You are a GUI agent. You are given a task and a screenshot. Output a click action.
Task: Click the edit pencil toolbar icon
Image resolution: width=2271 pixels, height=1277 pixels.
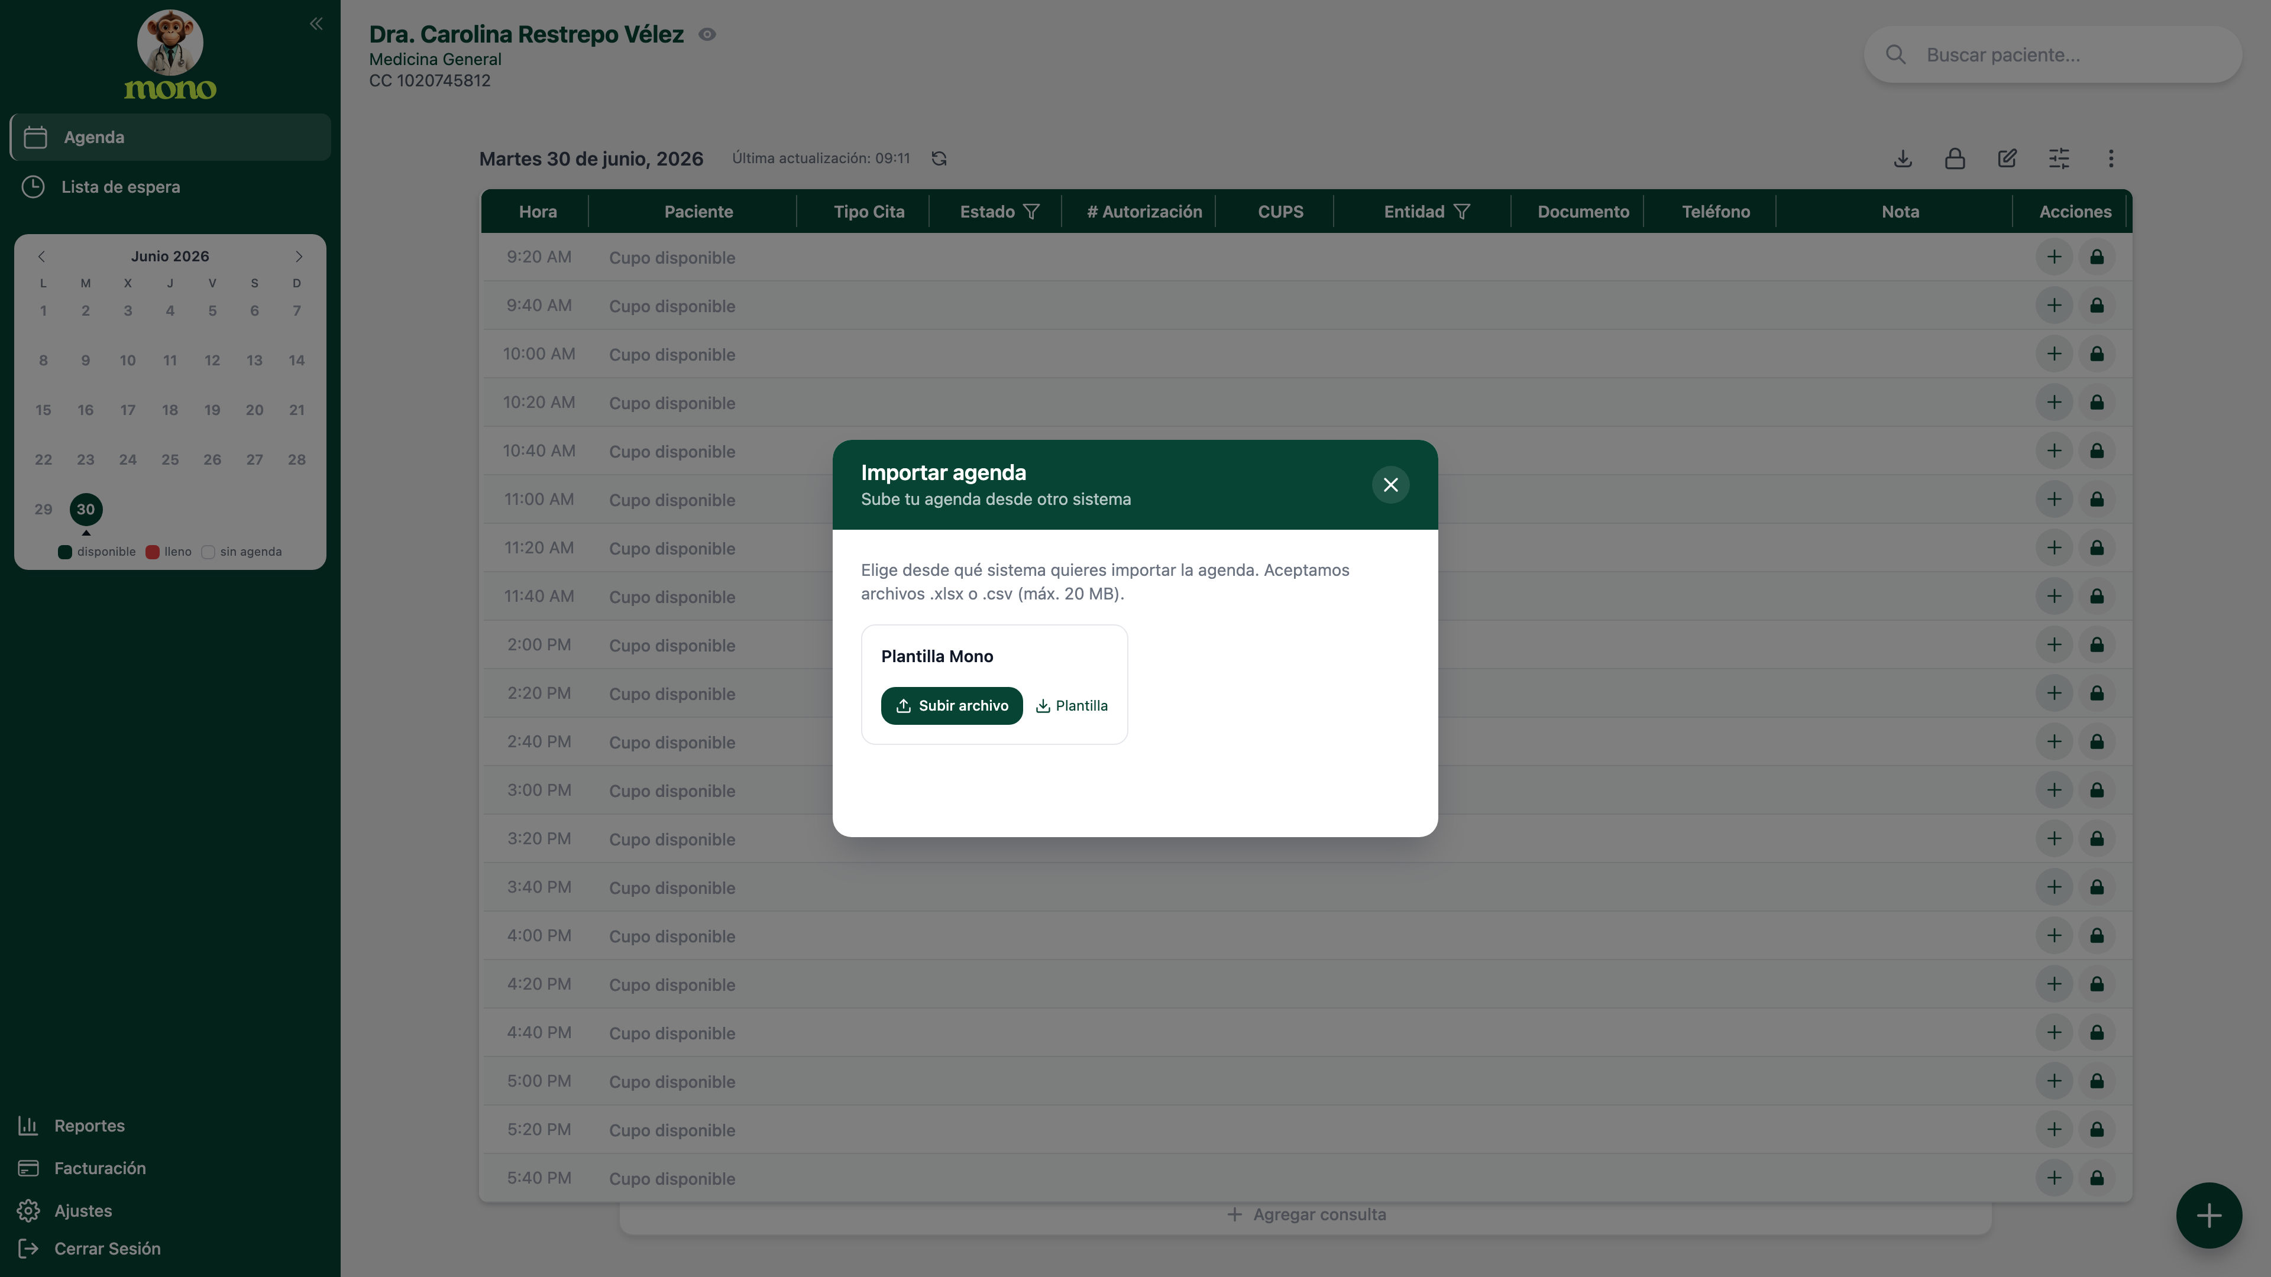[x=2007, y=158]
